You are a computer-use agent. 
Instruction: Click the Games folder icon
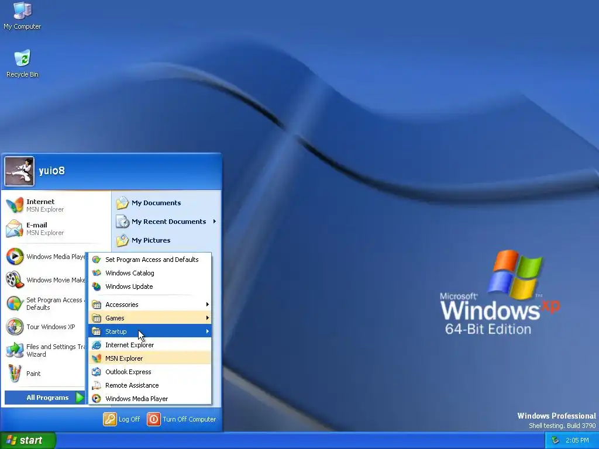pos(97,317)
